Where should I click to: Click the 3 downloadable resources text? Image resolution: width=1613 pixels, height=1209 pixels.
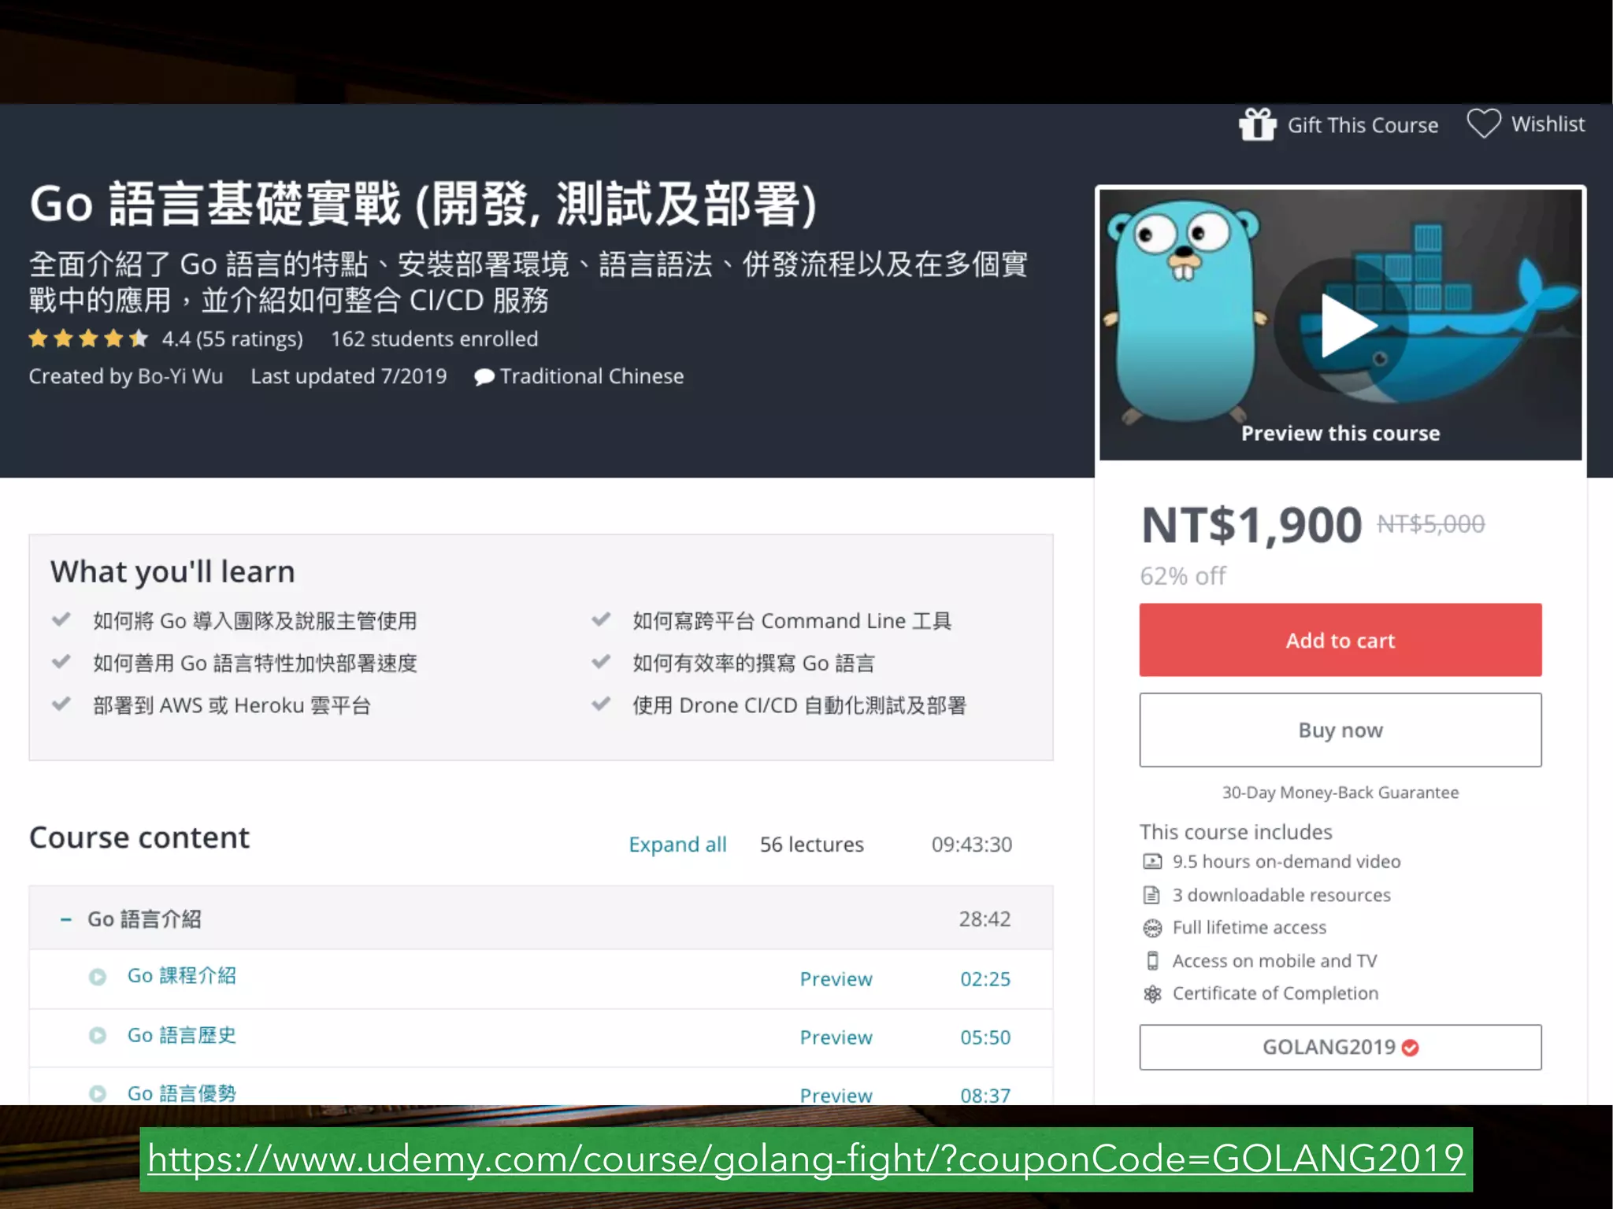[x=1281, y=895]
